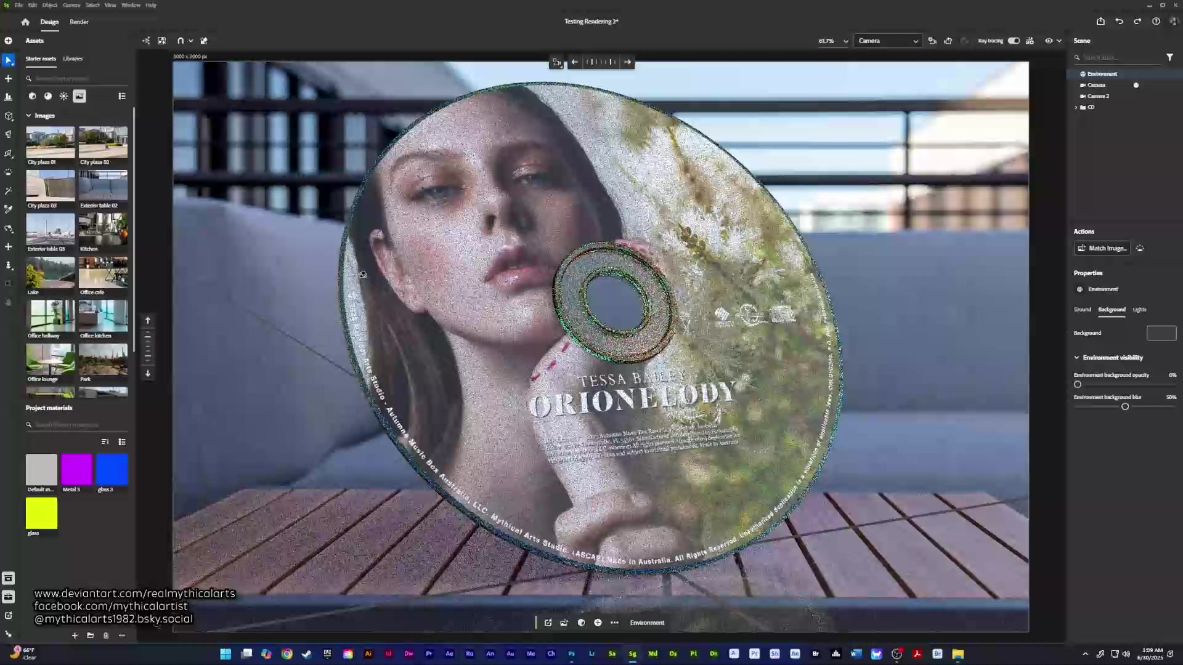Choose the Kitchen environment thumbnail
This screenshot has width=1183, height=665.
[103, 229]
